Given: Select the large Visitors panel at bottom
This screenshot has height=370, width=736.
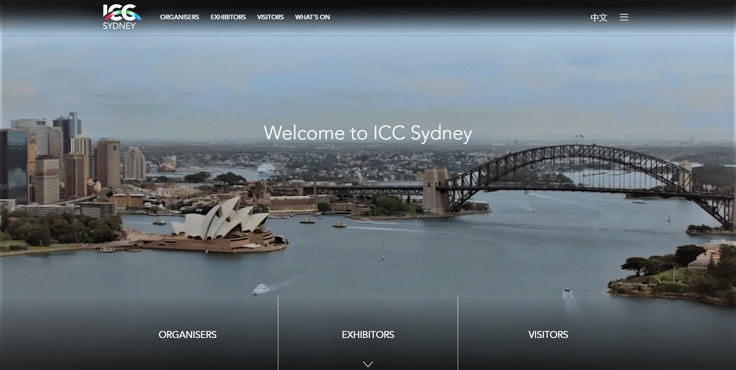Looking at the screenshot, I should [x=548, y=335].
